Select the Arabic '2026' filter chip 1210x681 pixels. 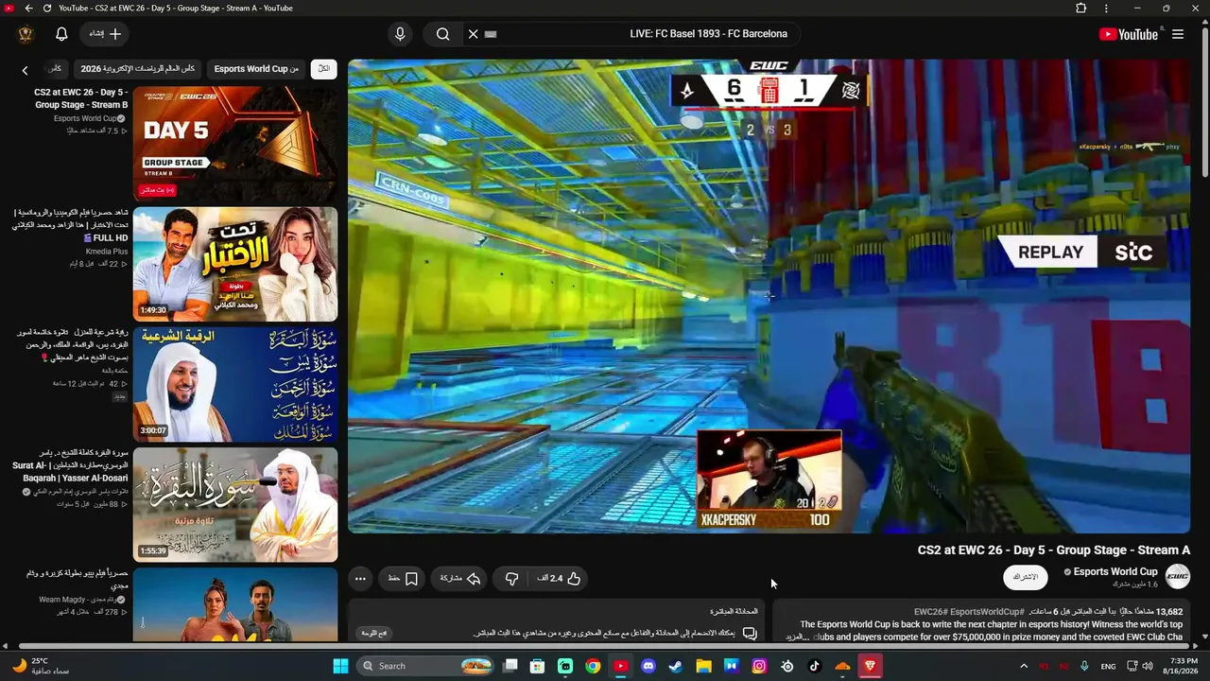(x=138, y=69)
